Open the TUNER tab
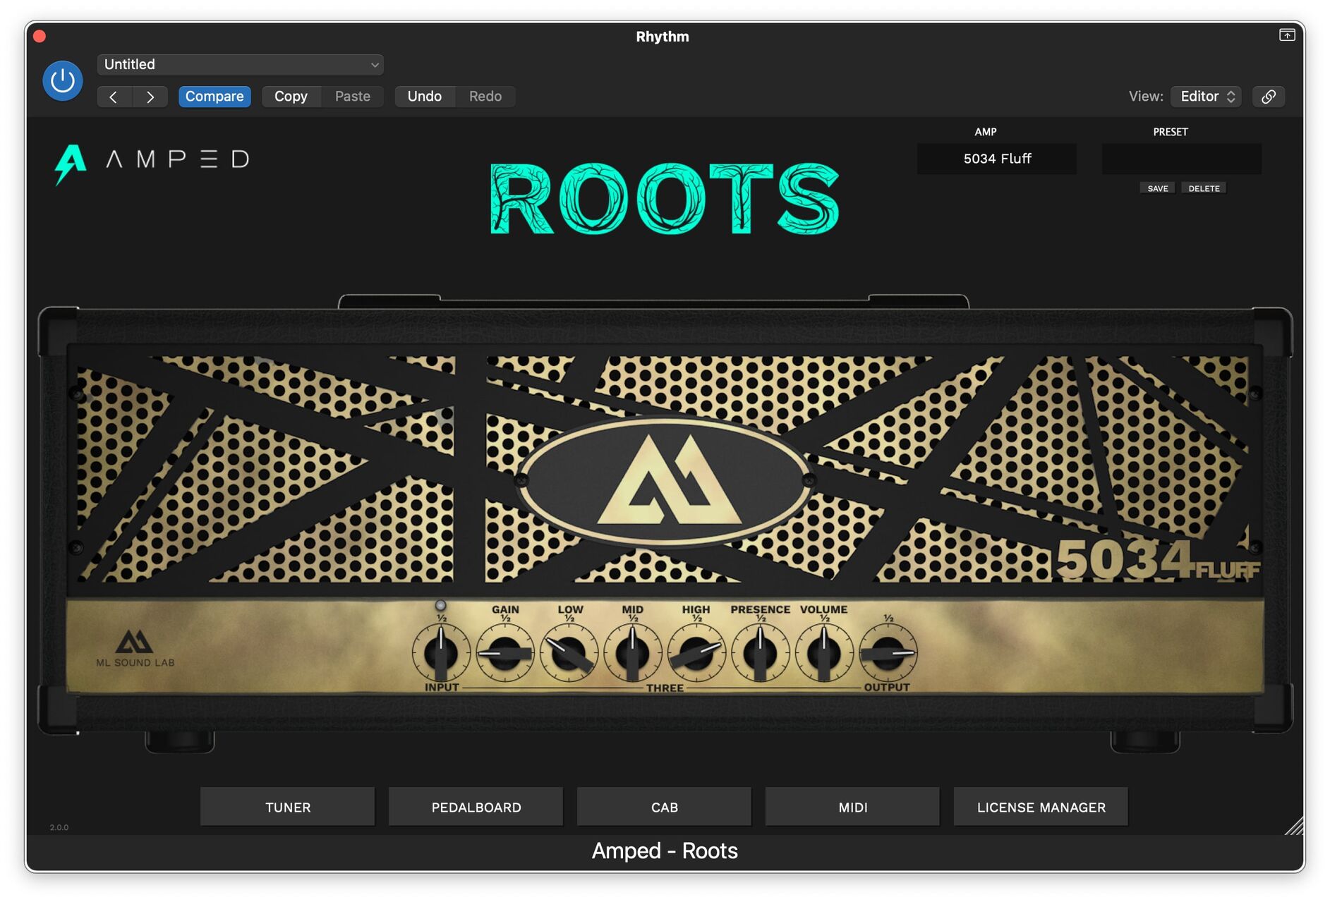The height and width of the screenshot is (902, 1330). pyautogui.click(x=288, y=807)
